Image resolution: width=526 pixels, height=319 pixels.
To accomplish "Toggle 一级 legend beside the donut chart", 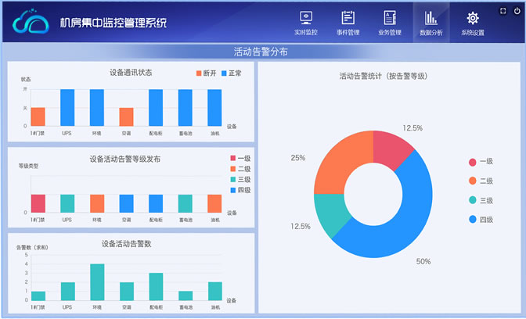I will click(481, 162).
